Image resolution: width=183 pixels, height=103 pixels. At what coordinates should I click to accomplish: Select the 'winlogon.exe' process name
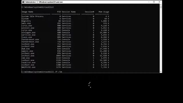(29, 33)
